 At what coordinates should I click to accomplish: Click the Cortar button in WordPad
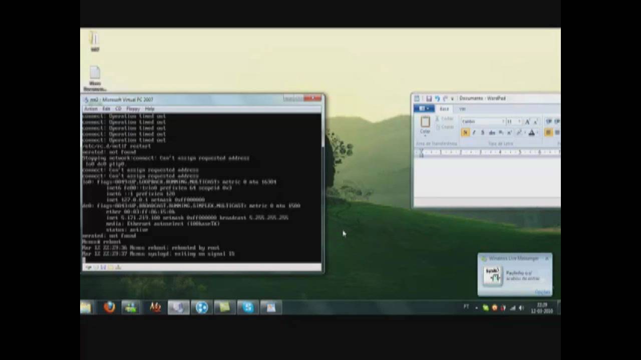[445, 118]
